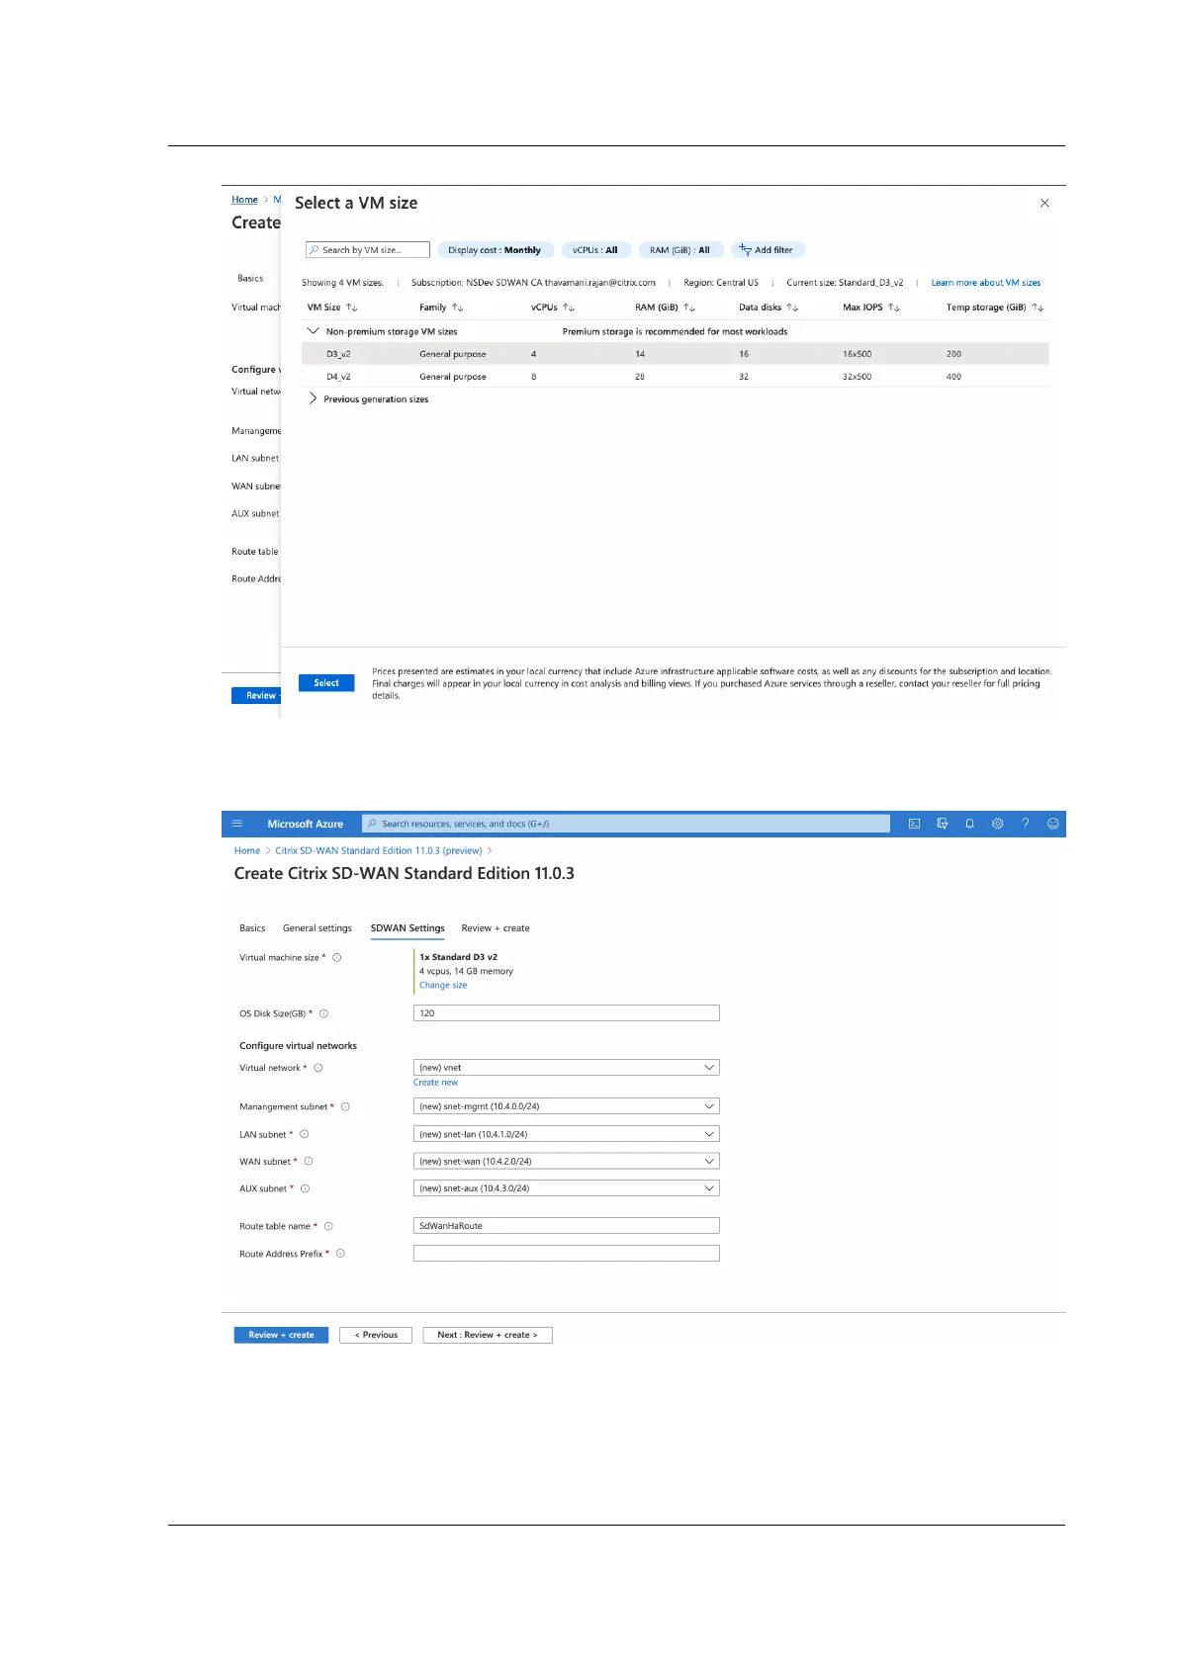Viewport: 1178px width, 1665px height.
Task: Click the Search by VM size field
Action: (368, 250)
